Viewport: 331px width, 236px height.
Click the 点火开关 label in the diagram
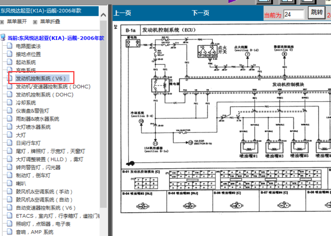pos(222,50)
